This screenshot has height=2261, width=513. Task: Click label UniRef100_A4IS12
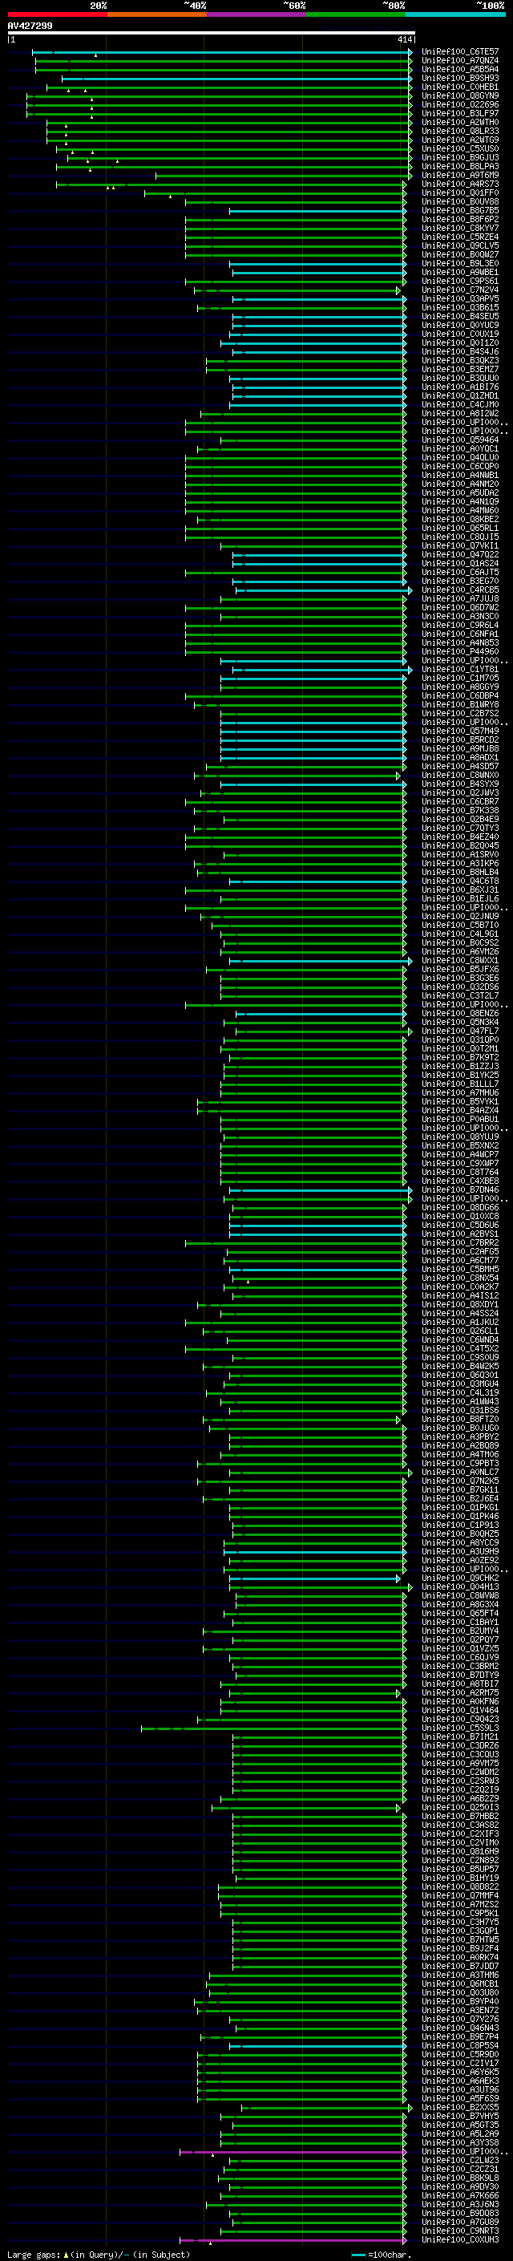pyautogui.click(x=459, y=1295)
